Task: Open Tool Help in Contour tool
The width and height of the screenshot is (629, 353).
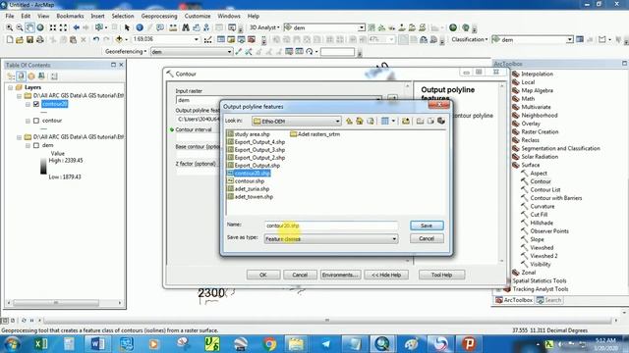Action: (441, 275)
